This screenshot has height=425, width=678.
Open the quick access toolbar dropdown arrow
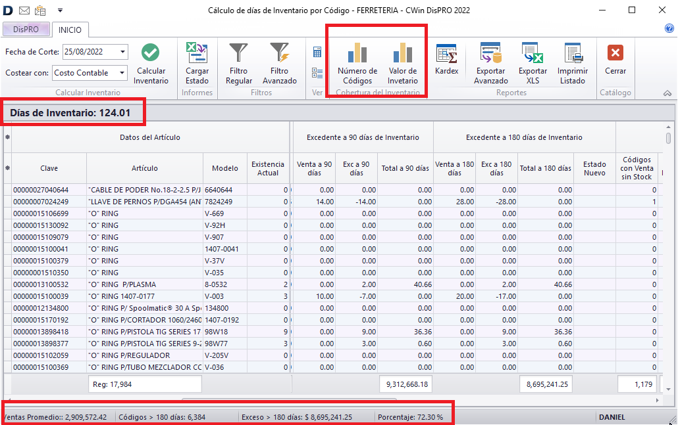(x=60, y=11)
